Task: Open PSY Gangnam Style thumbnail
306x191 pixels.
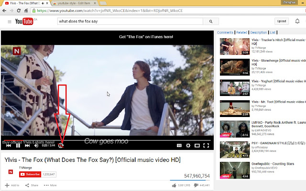Action: [x=235, y=150]
